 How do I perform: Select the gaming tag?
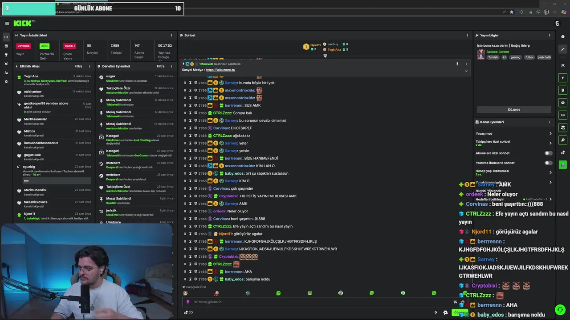pyautogui.click(x=515, y=57)
